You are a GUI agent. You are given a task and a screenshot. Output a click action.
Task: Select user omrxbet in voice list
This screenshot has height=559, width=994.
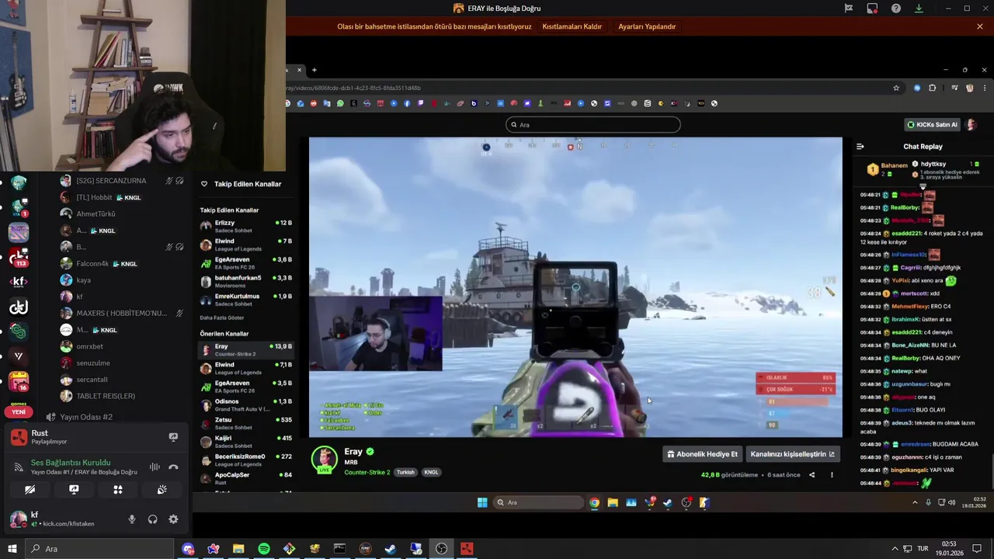[89, 346]
